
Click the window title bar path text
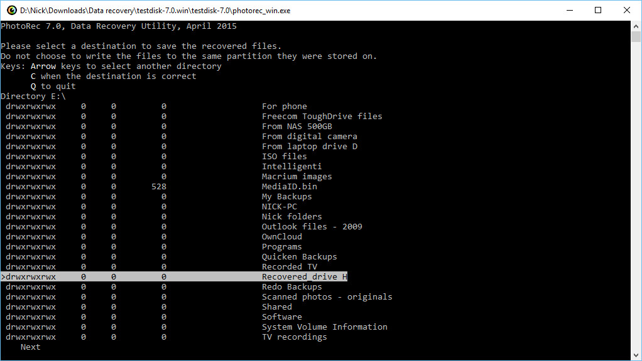pyautogui.click(x=155, y=11)
